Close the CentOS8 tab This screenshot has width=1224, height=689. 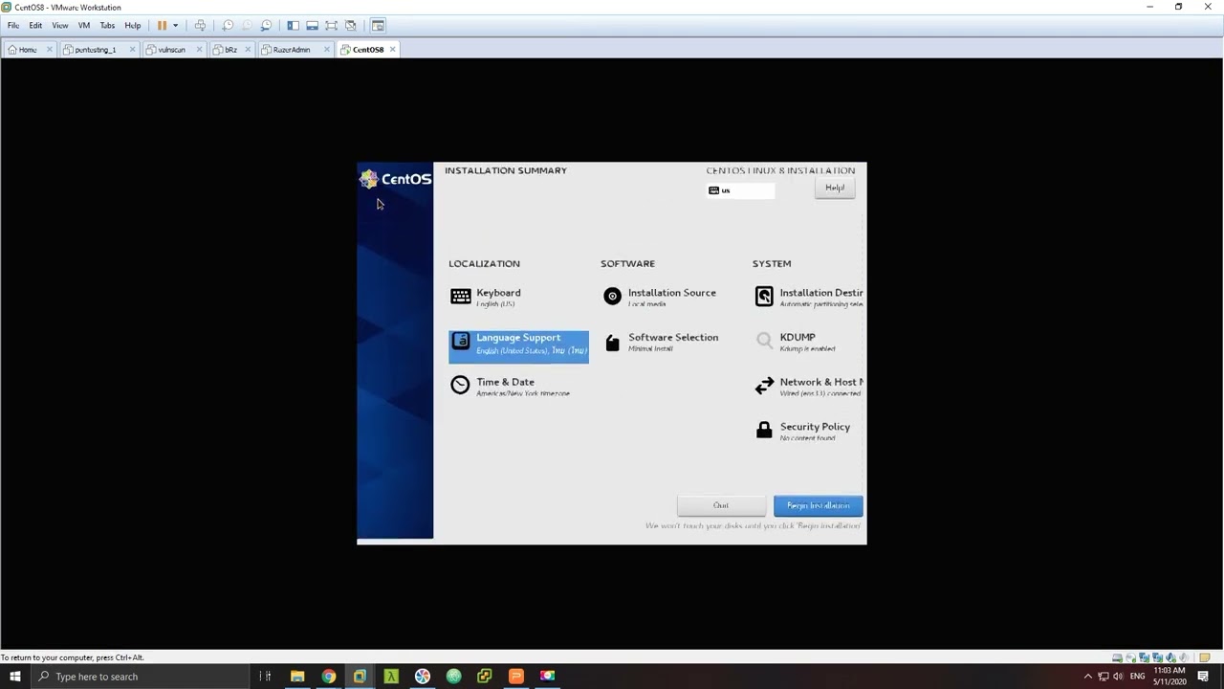point(392,50)
